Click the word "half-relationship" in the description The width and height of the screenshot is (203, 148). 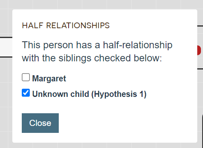coord(138,45)
